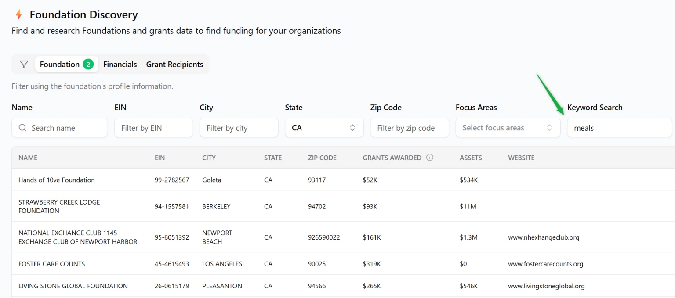Click the Grants Awarded info icon
Viewport: 675px width, 298px height.
[430, 158]
